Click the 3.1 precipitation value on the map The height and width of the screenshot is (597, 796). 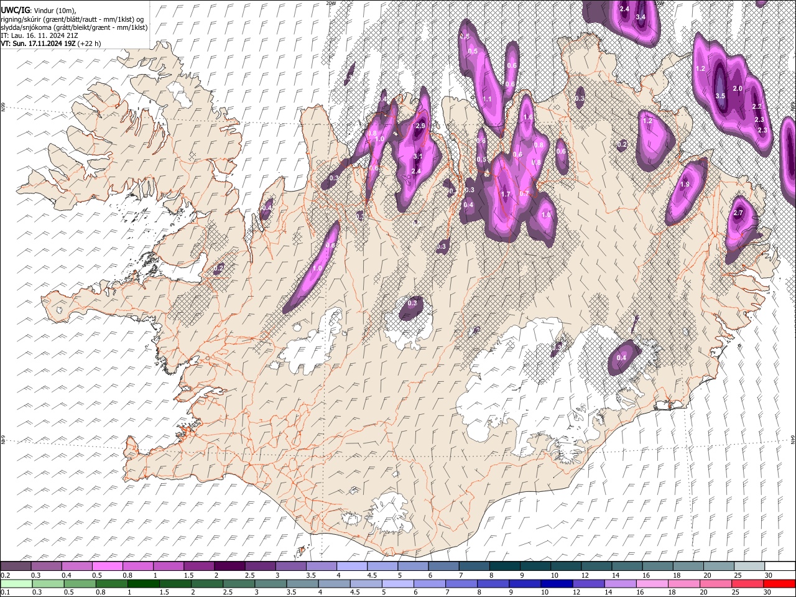pos(418,157)
